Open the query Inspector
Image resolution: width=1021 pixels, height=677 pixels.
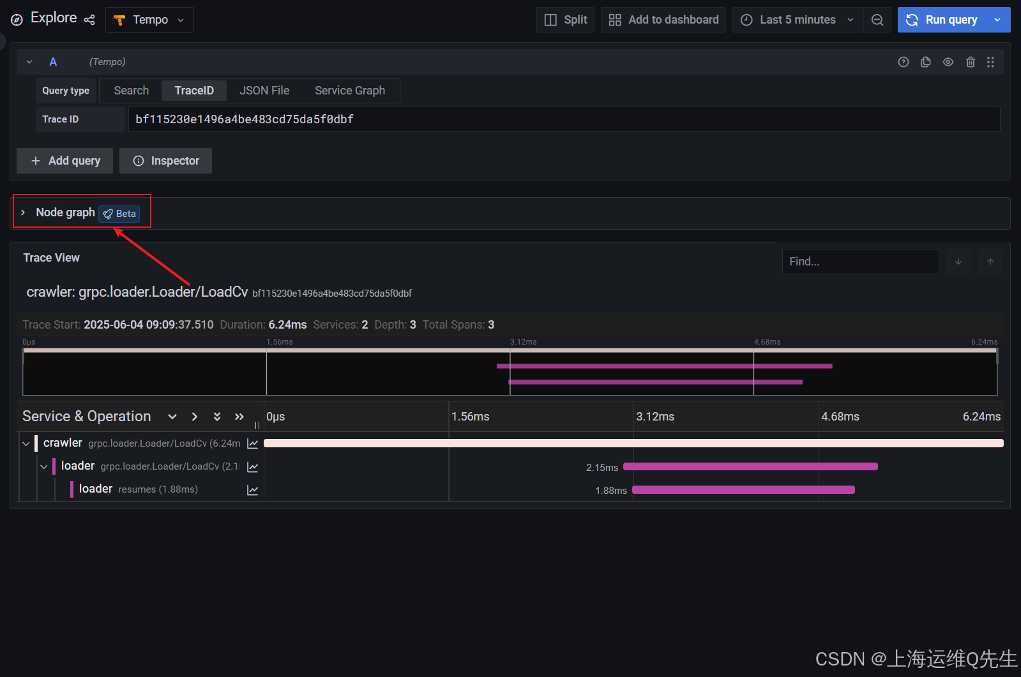[165, 161]
